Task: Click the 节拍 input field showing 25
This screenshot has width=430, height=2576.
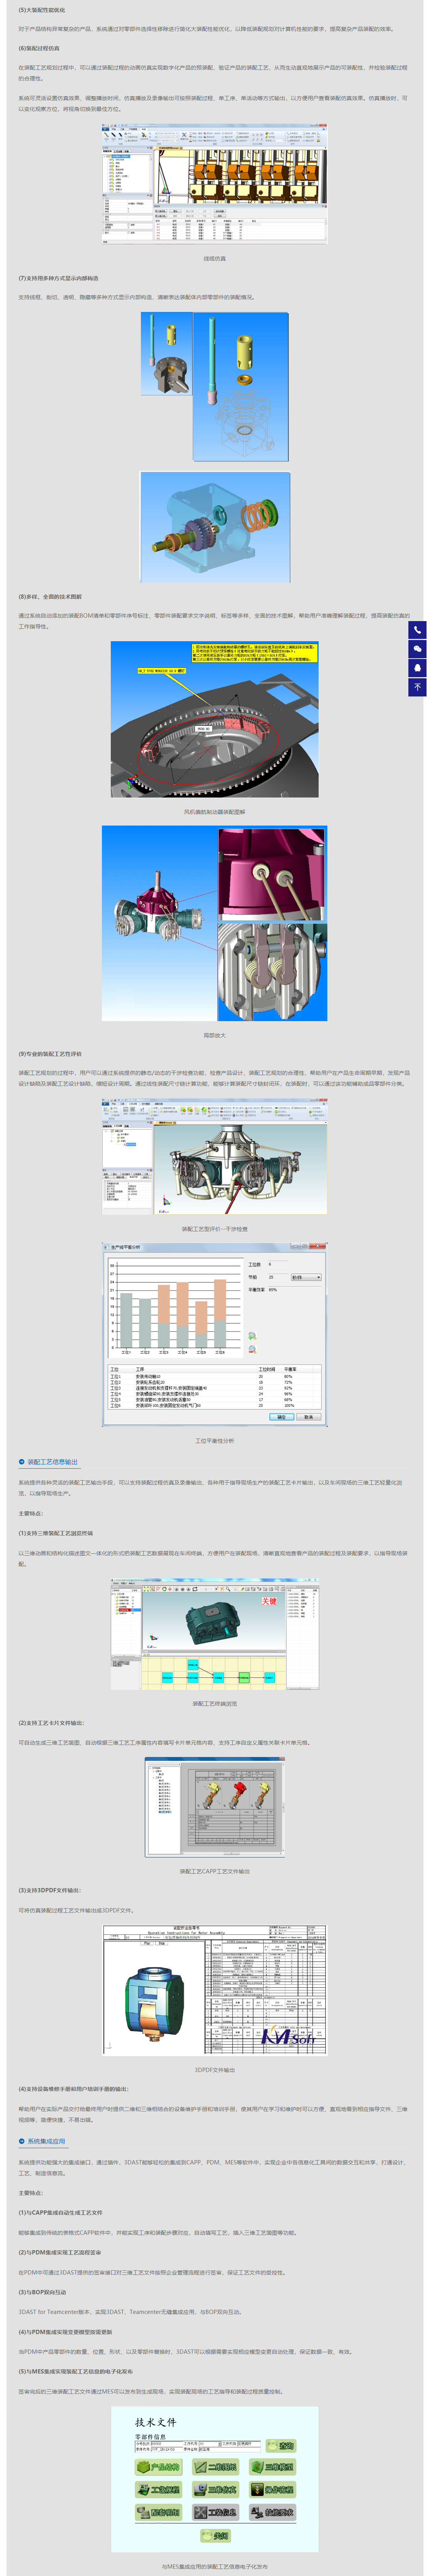Action: (x=275, y=1277)
